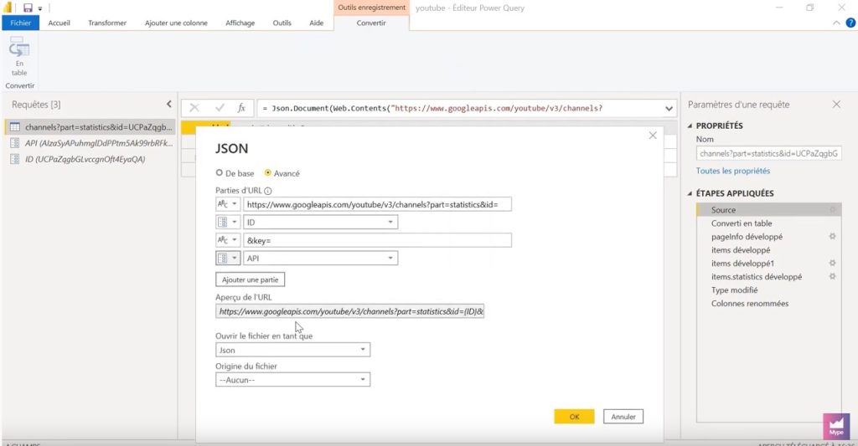Image resolution: width=858 pixels, height=446 pixels.
Task: Collapse the ribbon with the caret icon
Action: pyautogui.click(x=836, y=23)
